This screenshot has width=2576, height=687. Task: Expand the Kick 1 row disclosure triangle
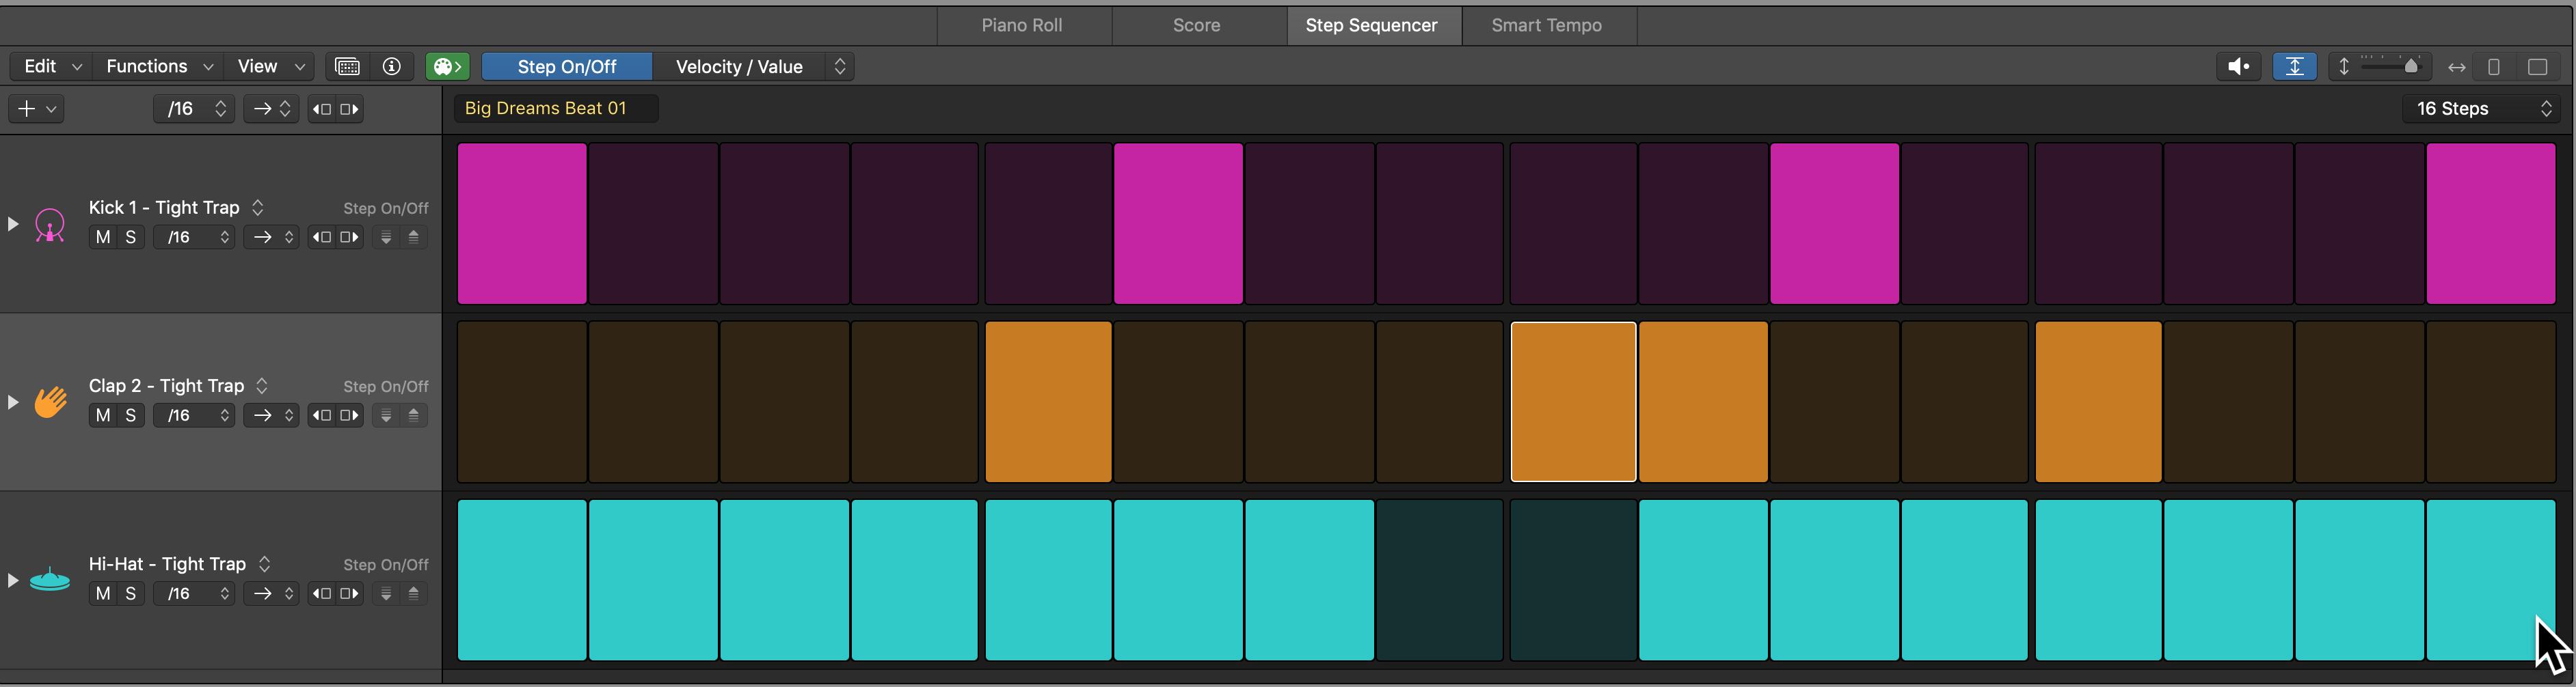click(x=12, y=224)
